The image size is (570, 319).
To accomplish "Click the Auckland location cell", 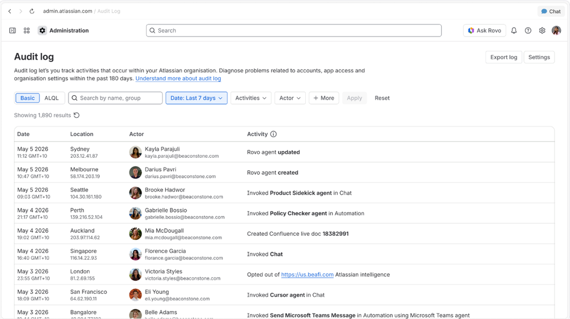I will click(85, 234).
